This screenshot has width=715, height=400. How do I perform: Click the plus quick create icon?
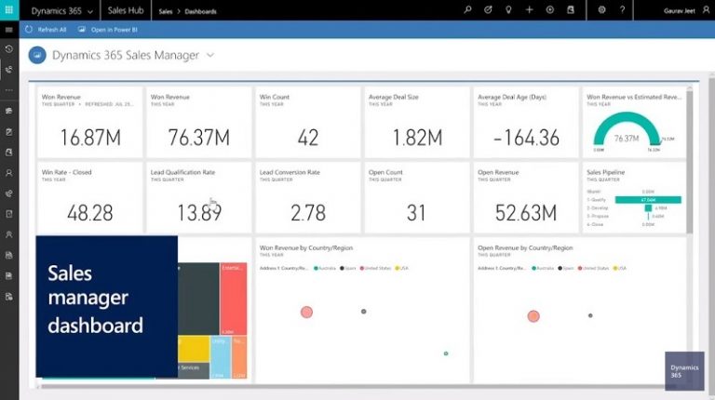(529, 9)
